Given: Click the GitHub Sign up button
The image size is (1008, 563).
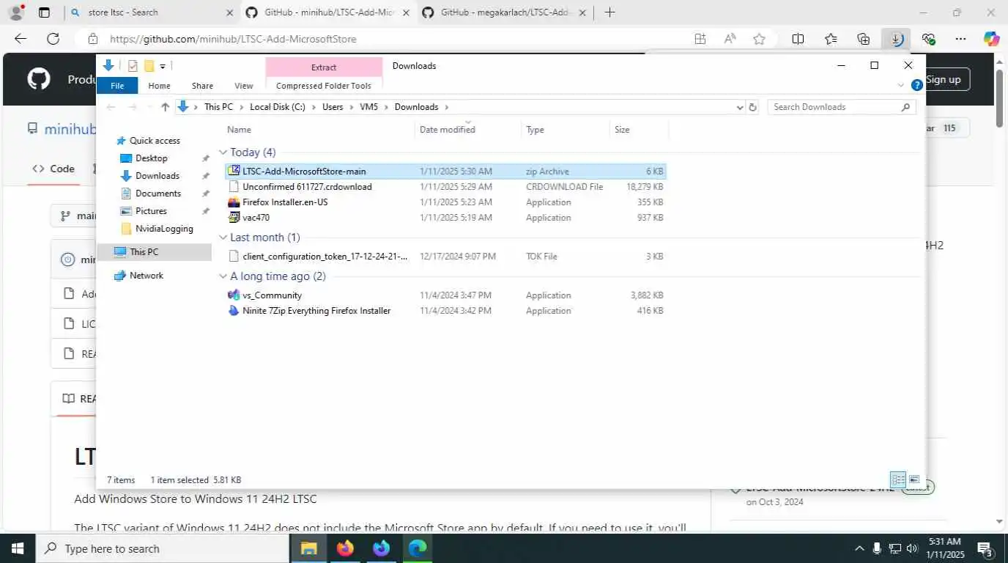Looking at the screenshot, I should 944,79.
